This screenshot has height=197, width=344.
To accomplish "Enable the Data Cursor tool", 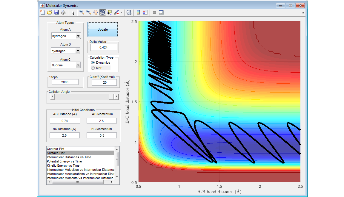I will [109, 12].
